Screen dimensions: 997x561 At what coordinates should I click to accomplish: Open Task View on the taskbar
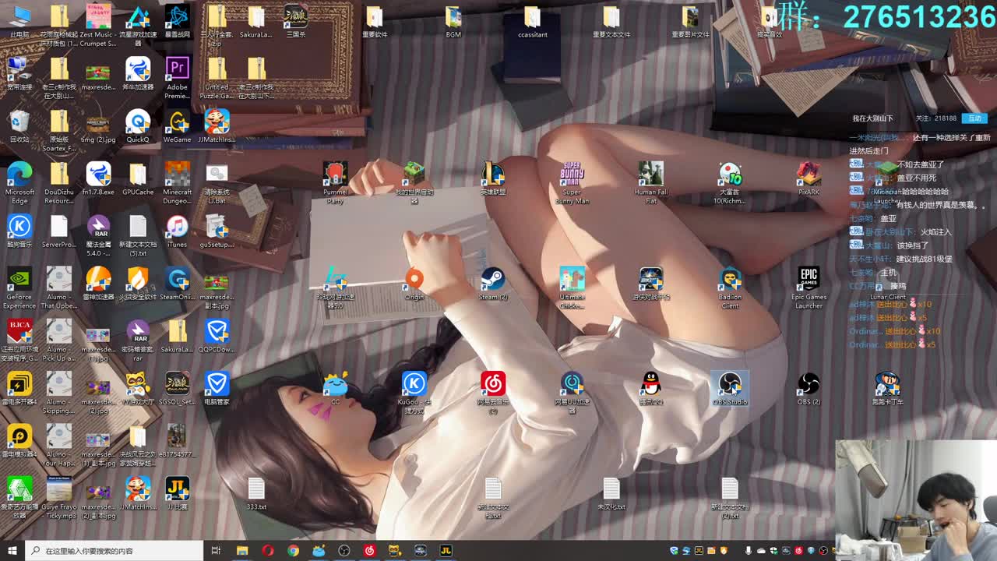217,551
